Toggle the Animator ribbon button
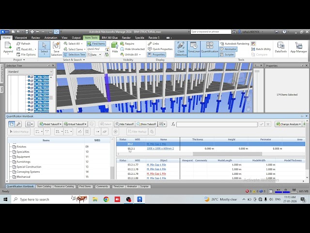Viewport: 310px width, 233px height. tap(228, 49)
